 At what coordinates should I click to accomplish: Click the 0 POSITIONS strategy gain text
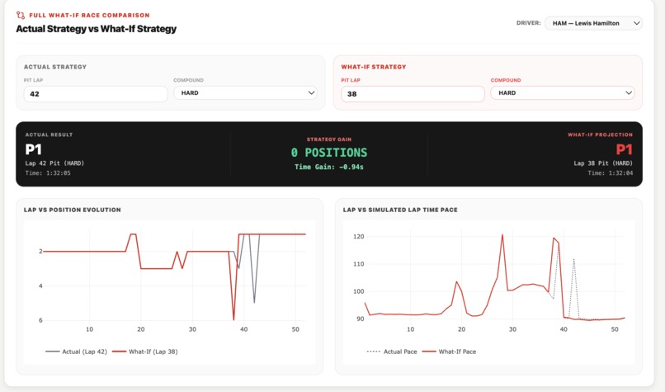coord(329,153)
